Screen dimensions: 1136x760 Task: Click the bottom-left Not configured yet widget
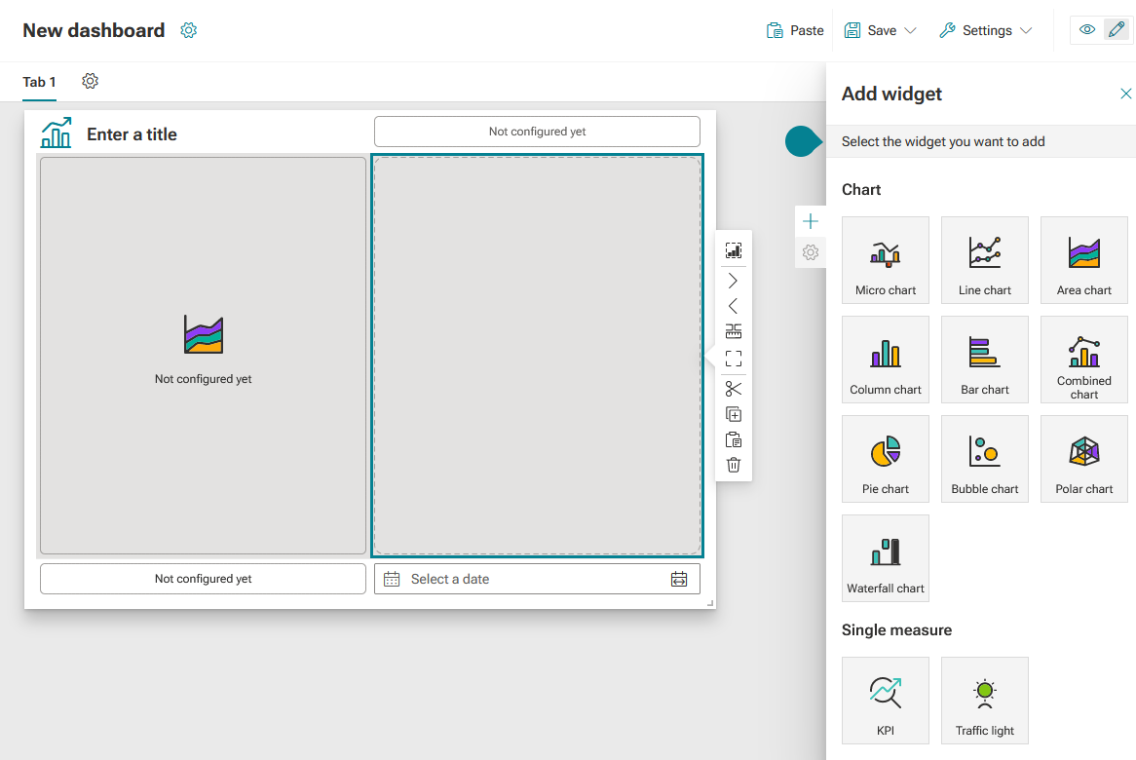203,579
